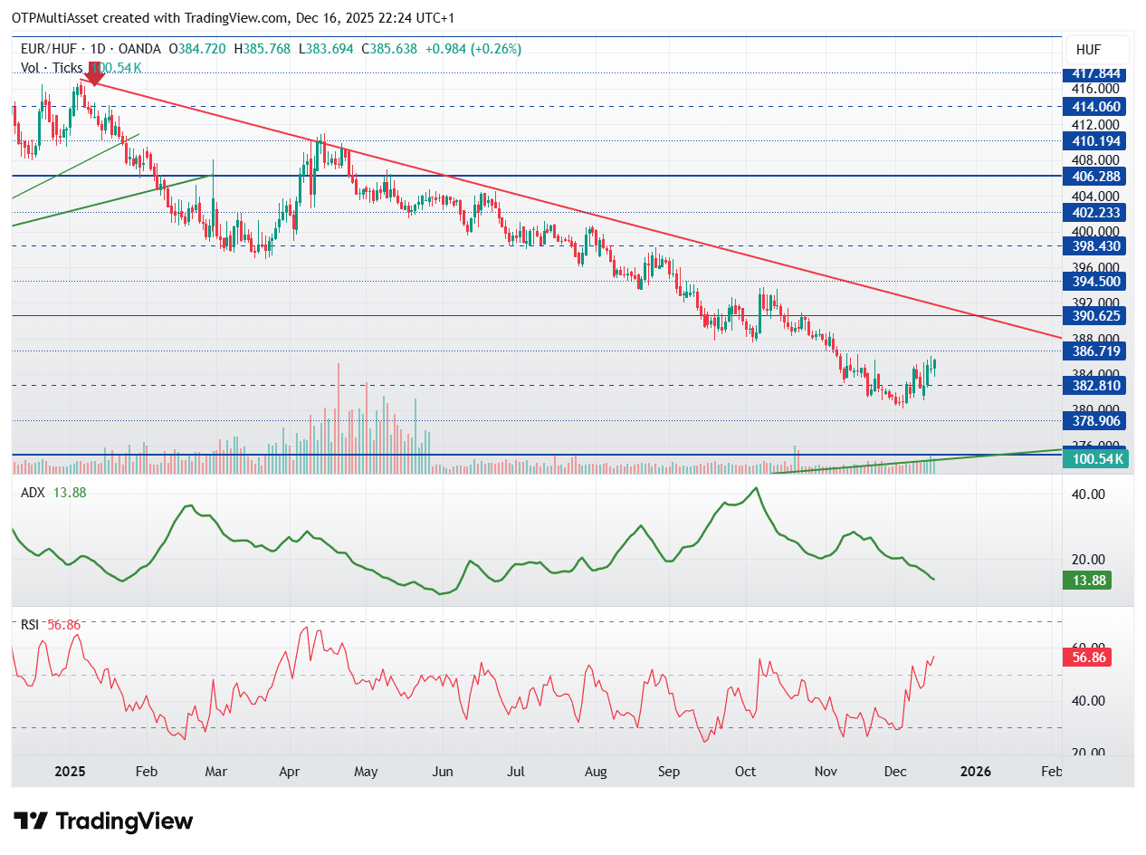
Task: Click the TradingView logo icon
Action: click(x=32, y=821)
